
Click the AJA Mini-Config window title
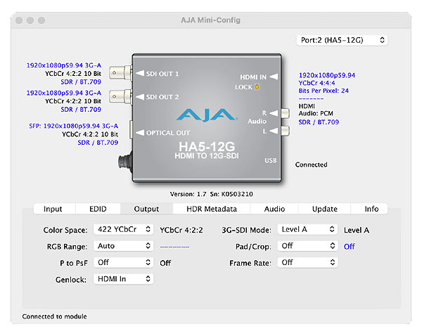(x=210, y=20)
